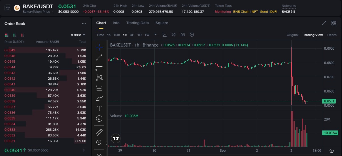The image size is (342, 156).
Task: Show sell orders only view icon
Action: [x=23, y=35]
